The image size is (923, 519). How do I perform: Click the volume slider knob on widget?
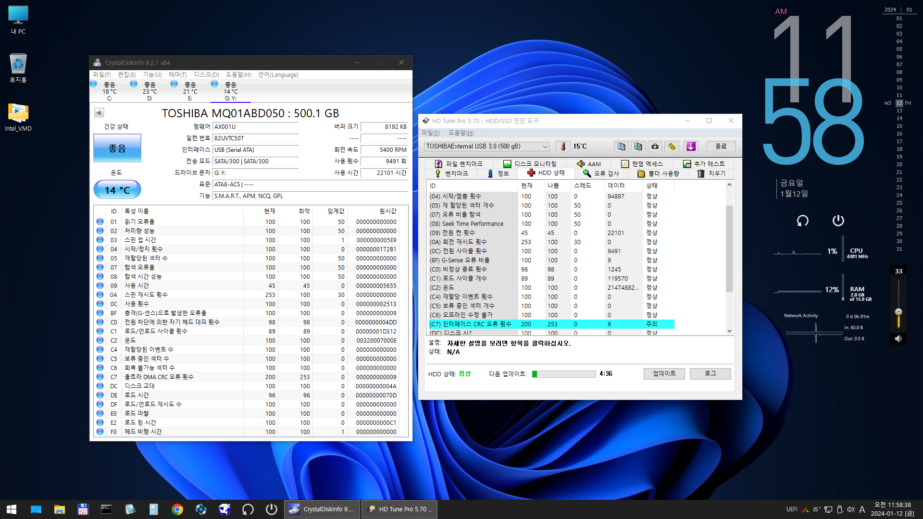coord(898,312)
